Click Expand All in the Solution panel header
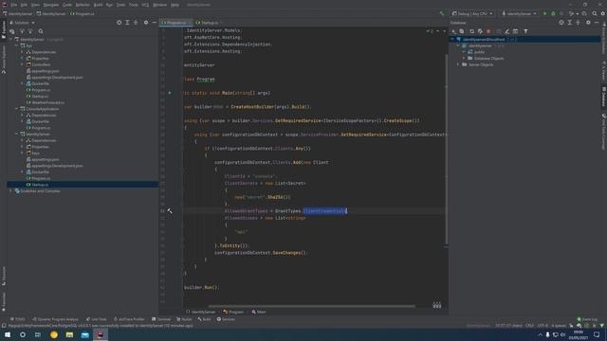 point(127,23)
